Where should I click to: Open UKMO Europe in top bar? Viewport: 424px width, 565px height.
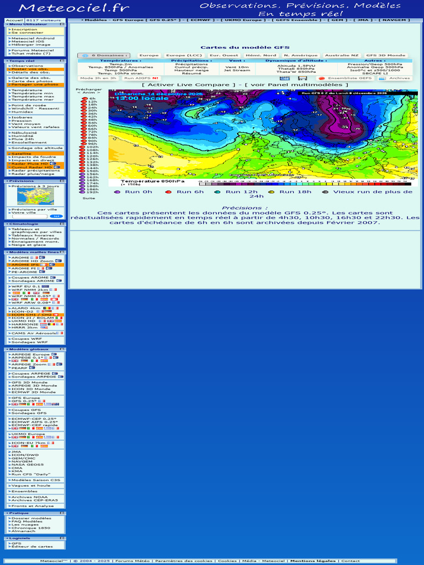243,20
